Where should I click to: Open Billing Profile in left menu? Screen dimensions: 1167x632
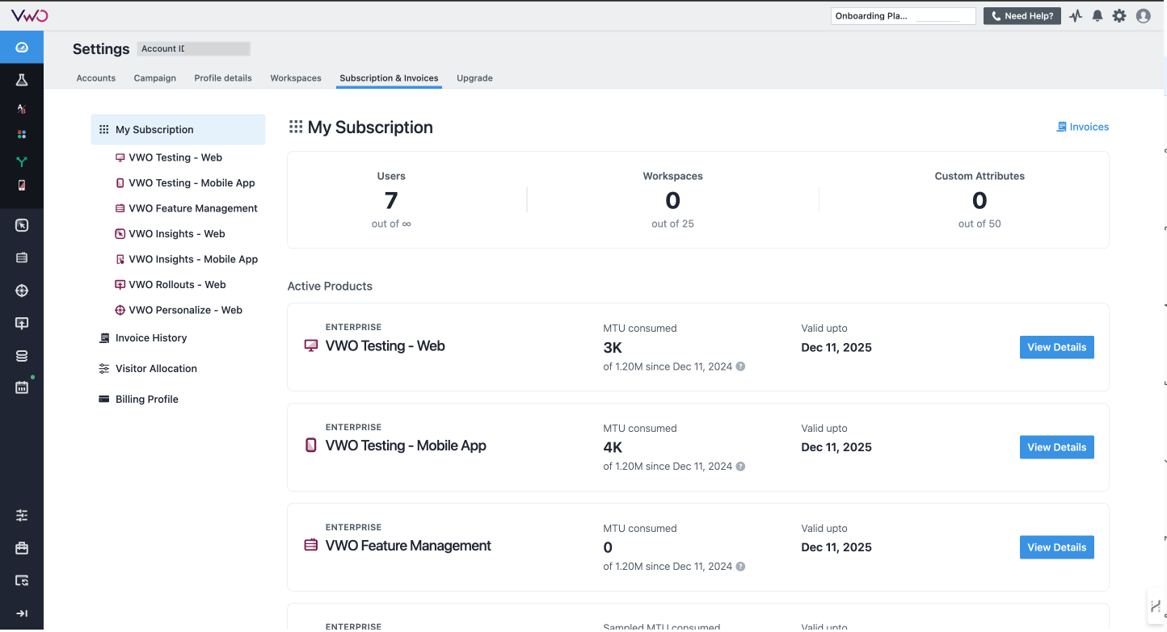click(x=138, y=400)
